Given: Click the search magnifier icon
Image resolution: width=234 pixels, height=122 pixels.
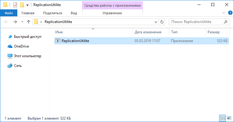Looking at the screenshot, I should click(x=225, y=22).
